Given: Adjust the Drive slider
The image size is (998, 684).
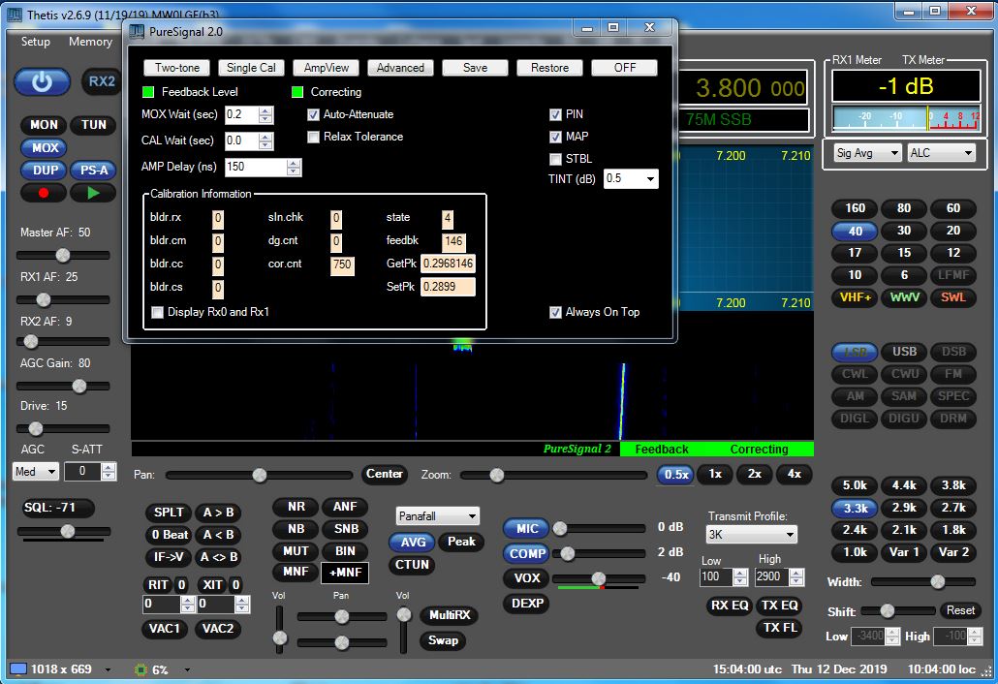Looking at the screenshot, I should pos(63,429).
